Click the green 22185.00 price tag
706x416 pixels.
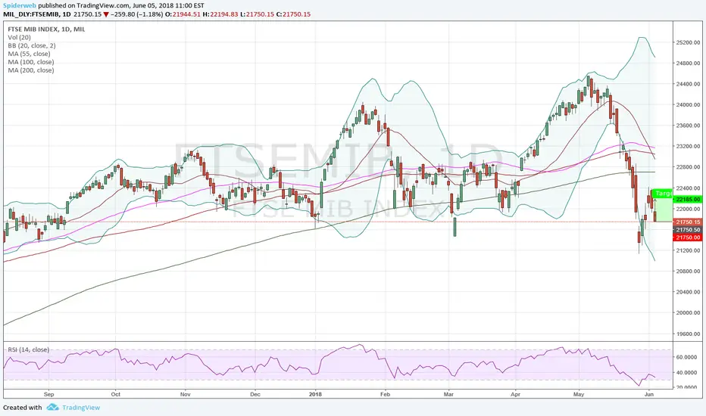(688, 199)
